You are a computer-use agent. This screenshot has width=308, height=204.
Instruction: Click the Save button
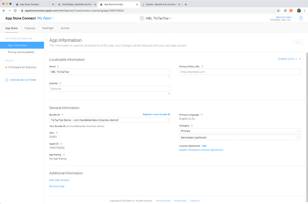tap(298, 42)
